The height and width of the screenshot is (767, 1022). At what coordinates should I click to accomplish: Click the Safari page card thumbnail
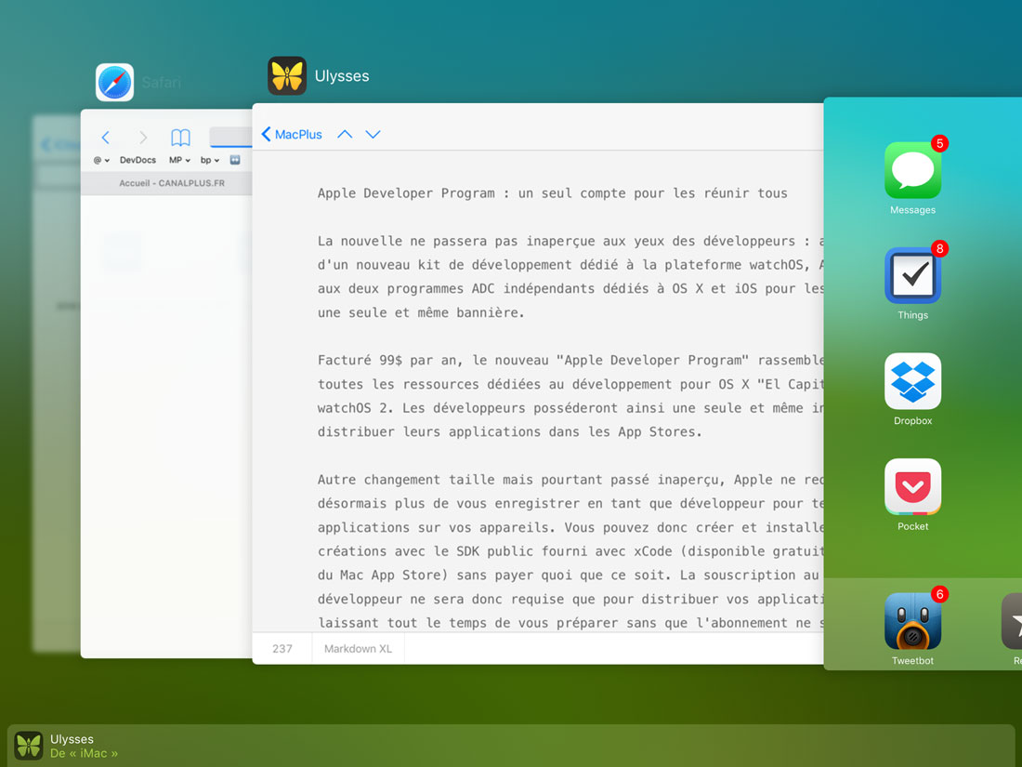tap(166, 383)
